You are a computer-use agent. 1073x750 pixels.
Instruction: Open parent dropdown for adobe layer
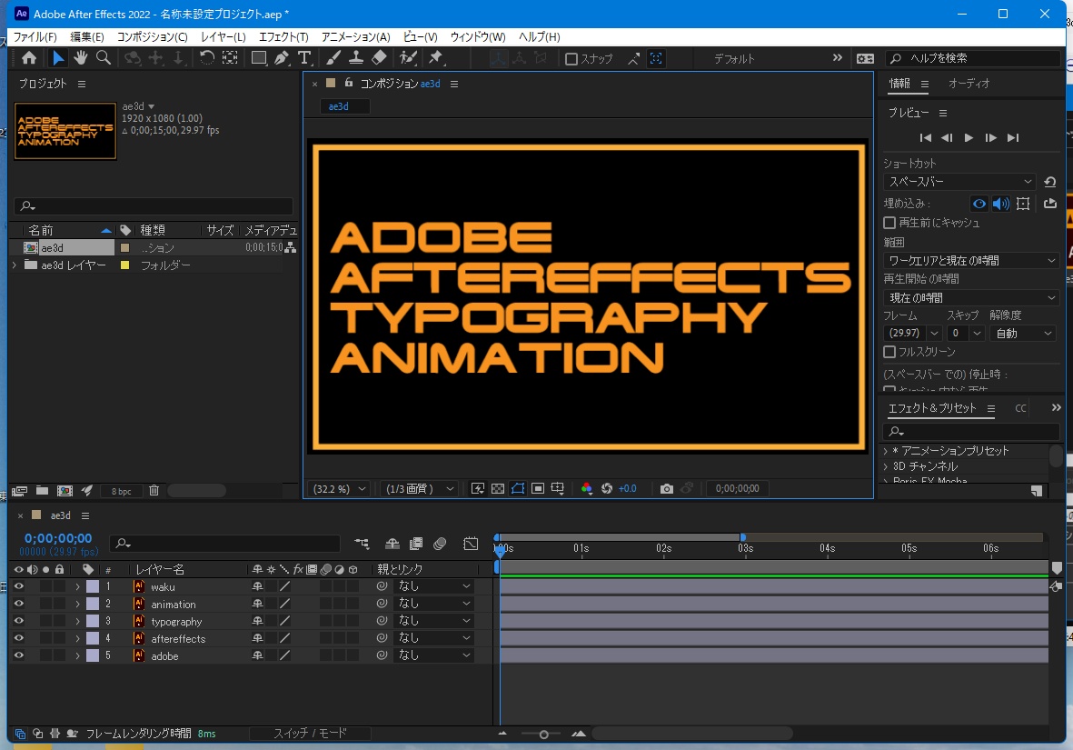pyautogui.click(x=435, y=655)
